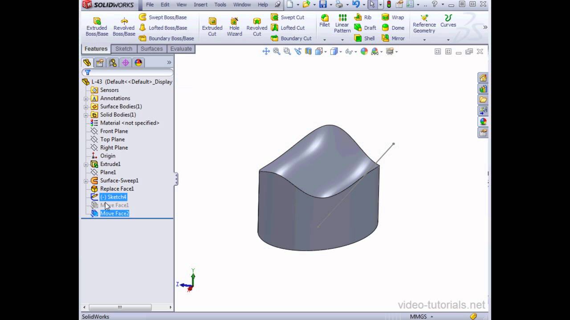Apply the Fillet tool
Viewport: 570px width, 320px height.
(325, 21)
